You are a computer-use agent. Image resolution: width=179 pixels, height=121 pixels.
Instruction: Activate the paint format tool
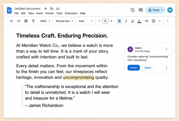click(x=33, y=21)
